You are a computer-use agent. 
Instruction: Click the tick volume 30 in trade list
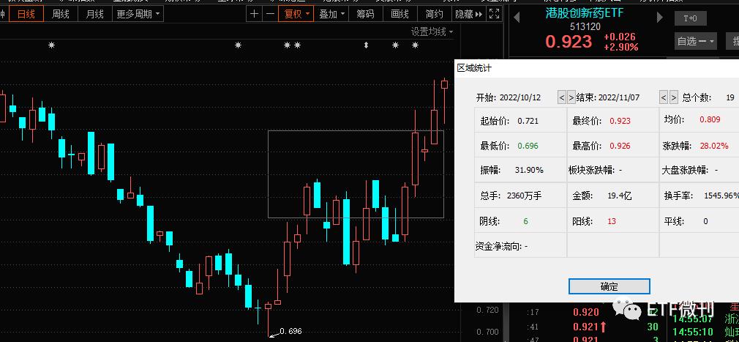point(652,327)
